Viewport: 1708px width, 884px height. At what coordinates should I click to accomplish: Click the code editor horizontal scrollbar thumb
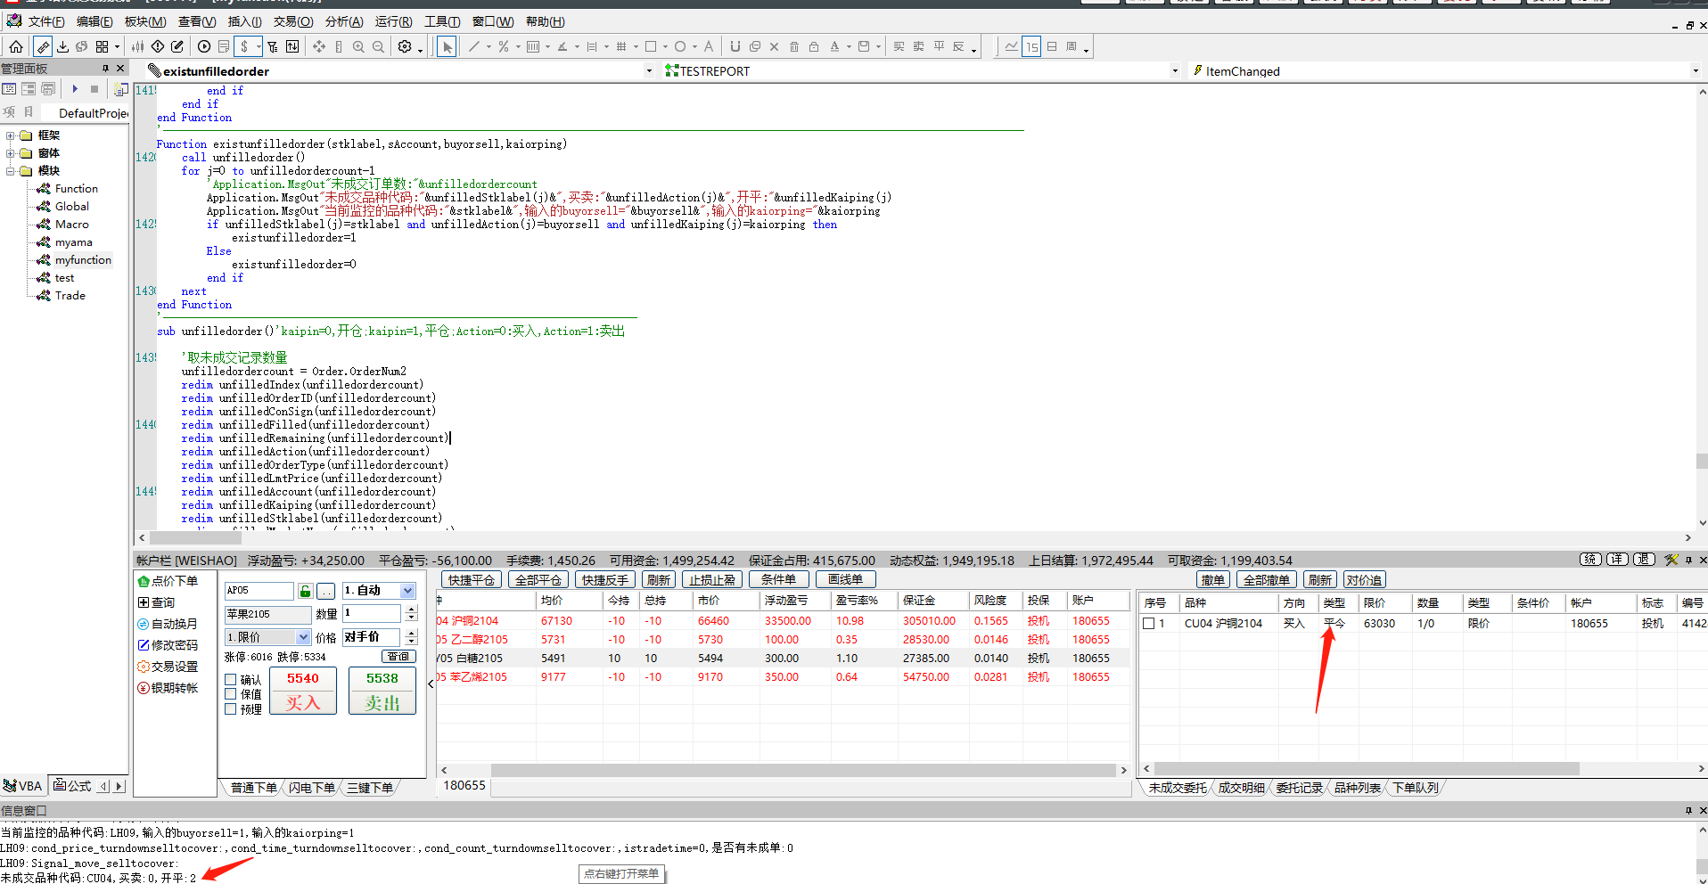[x=195, y=537]
